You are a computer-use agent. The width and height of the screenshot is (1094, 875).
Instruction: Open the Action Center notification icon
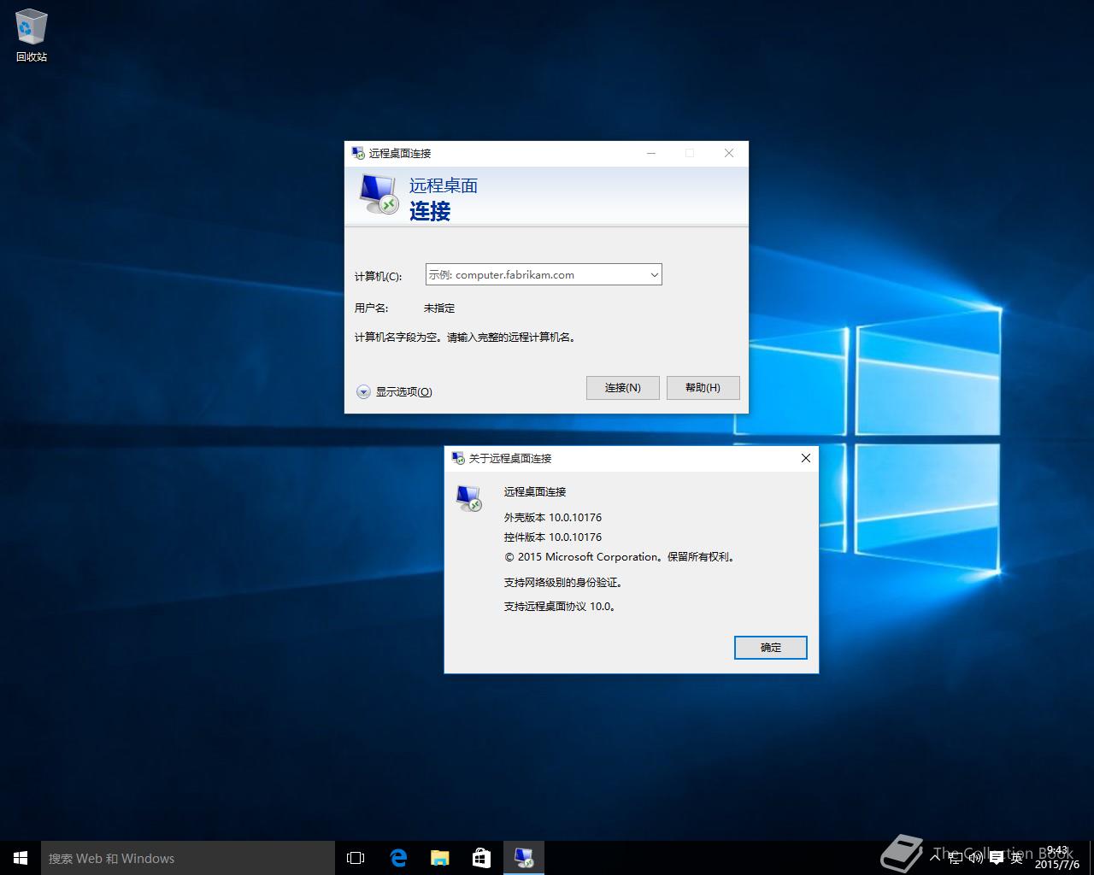[997, 858]
